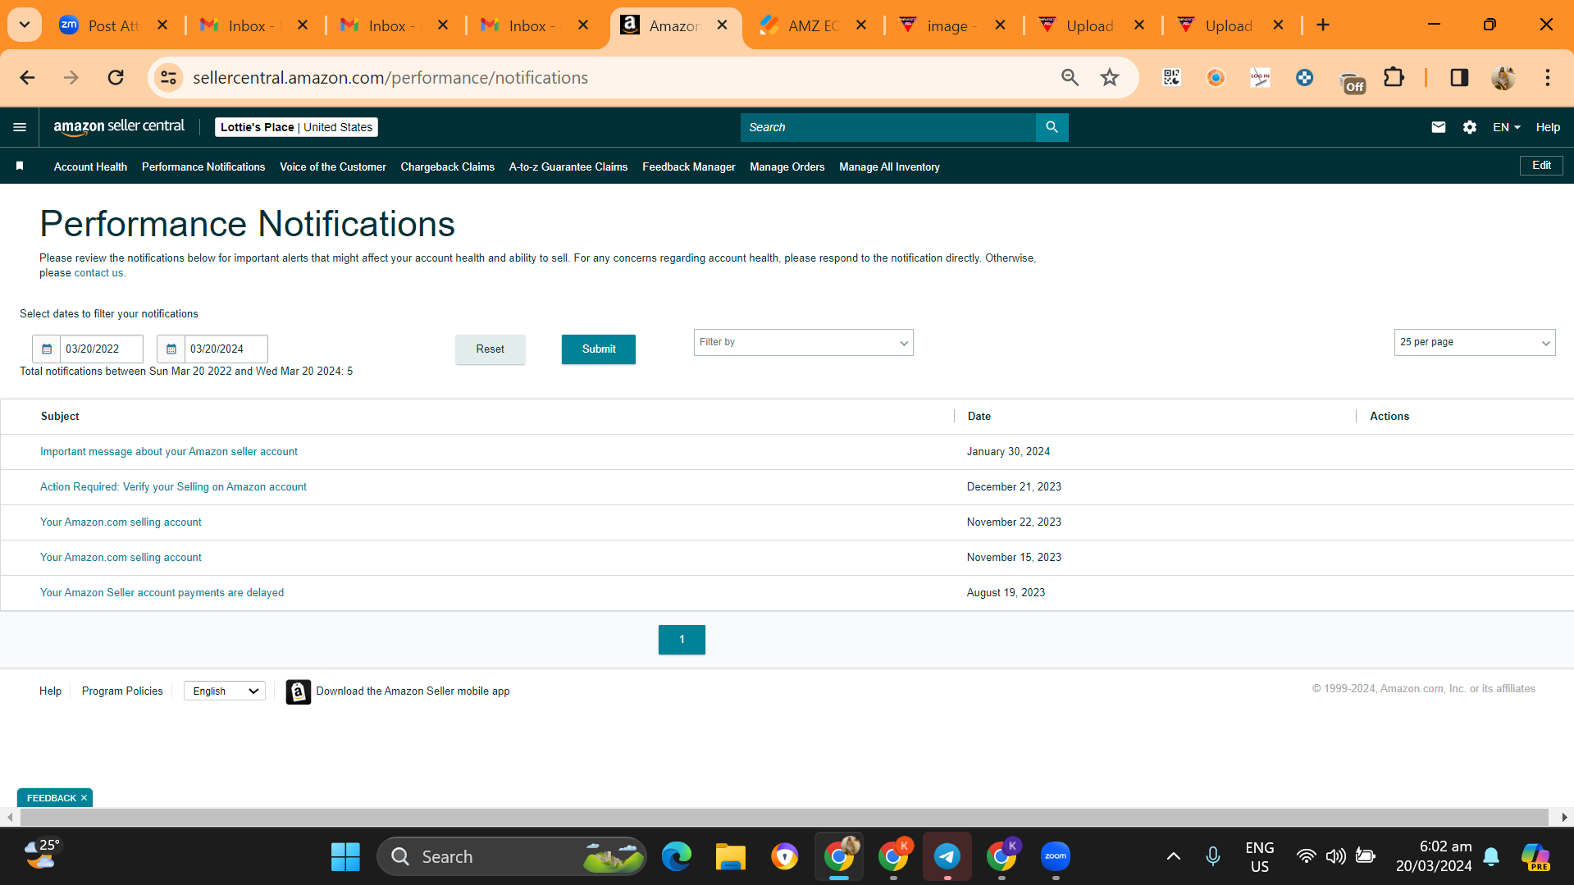Click the Reset button
Image resolution: width=1574 pixels, height=885 pixels.
pyautogui.click(x=490, y=349)
